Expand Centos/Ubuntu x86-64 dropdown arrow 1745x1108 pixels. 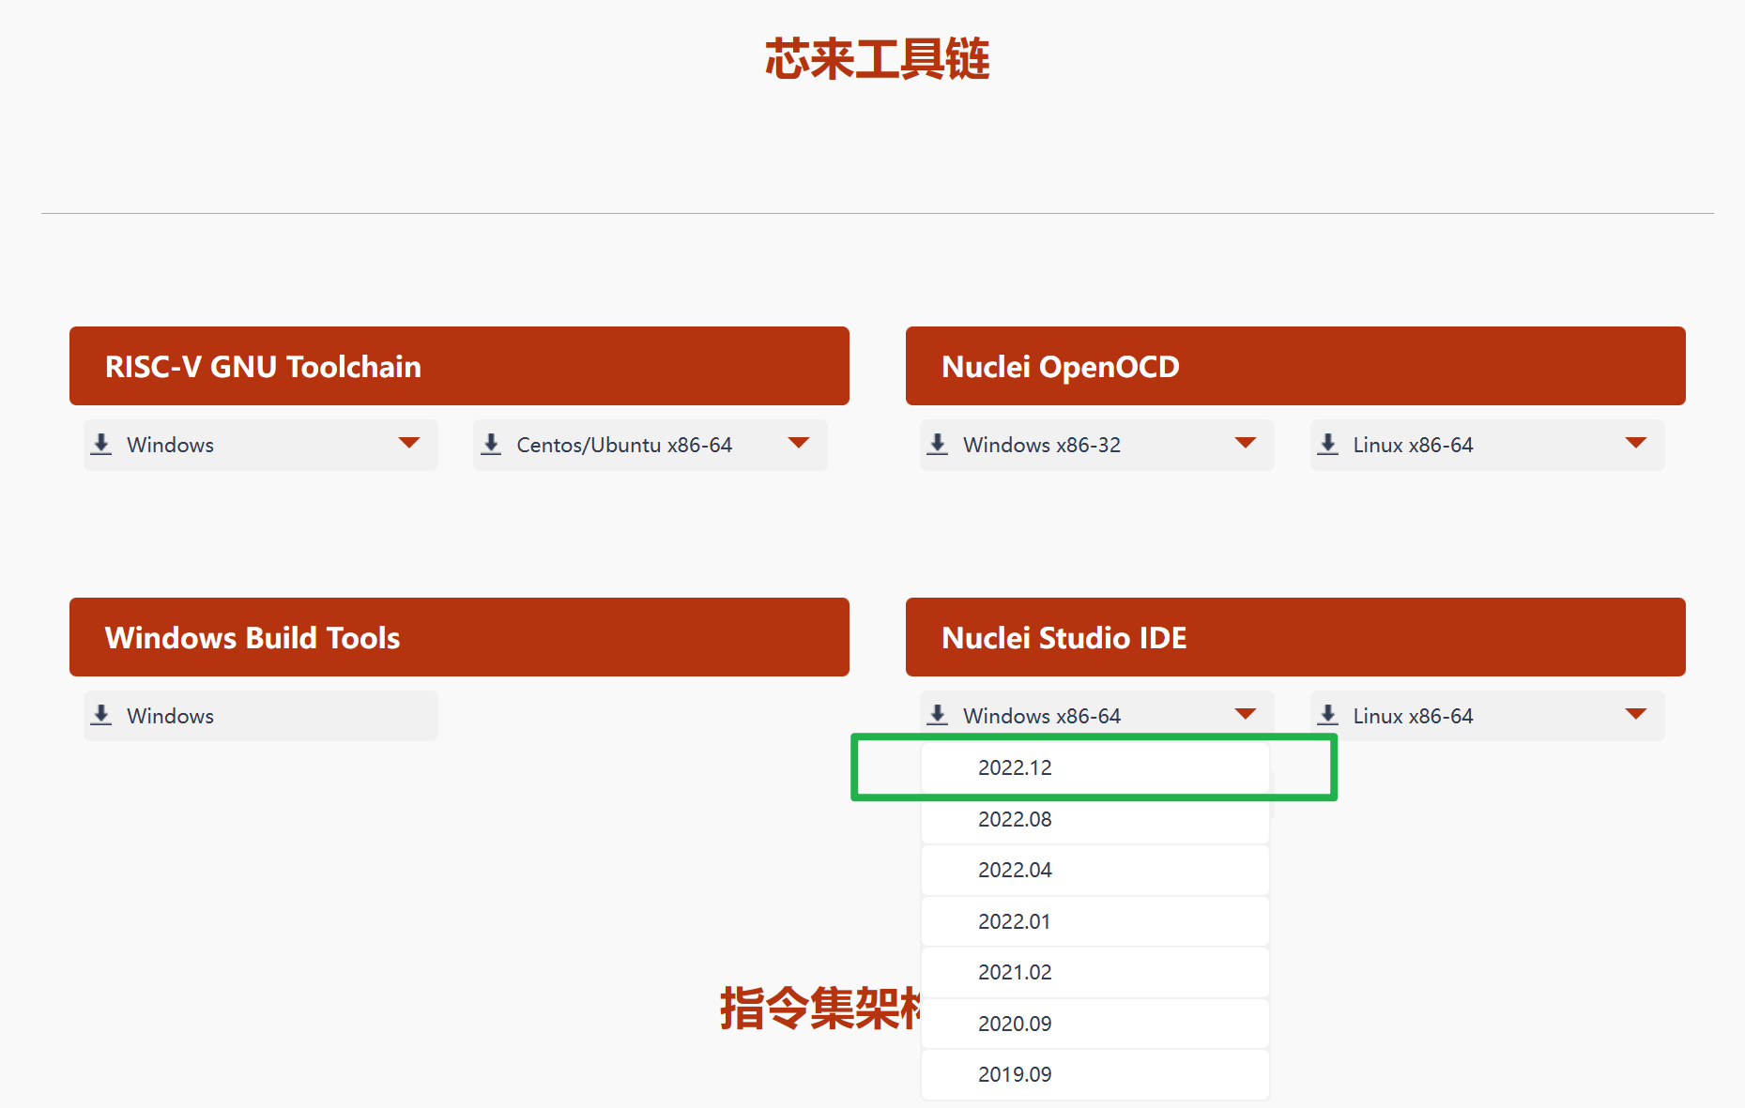799,443
